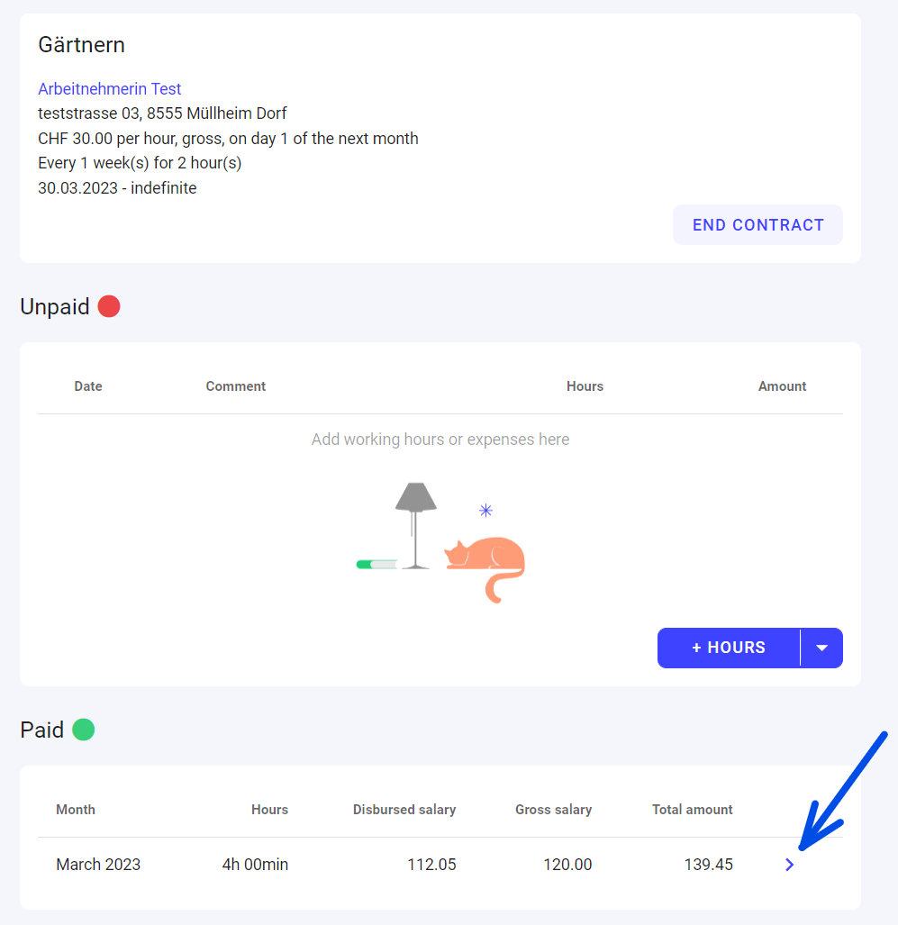Click the Amount column header in Unpaid
898x925 pixels.
coord(782,386)
